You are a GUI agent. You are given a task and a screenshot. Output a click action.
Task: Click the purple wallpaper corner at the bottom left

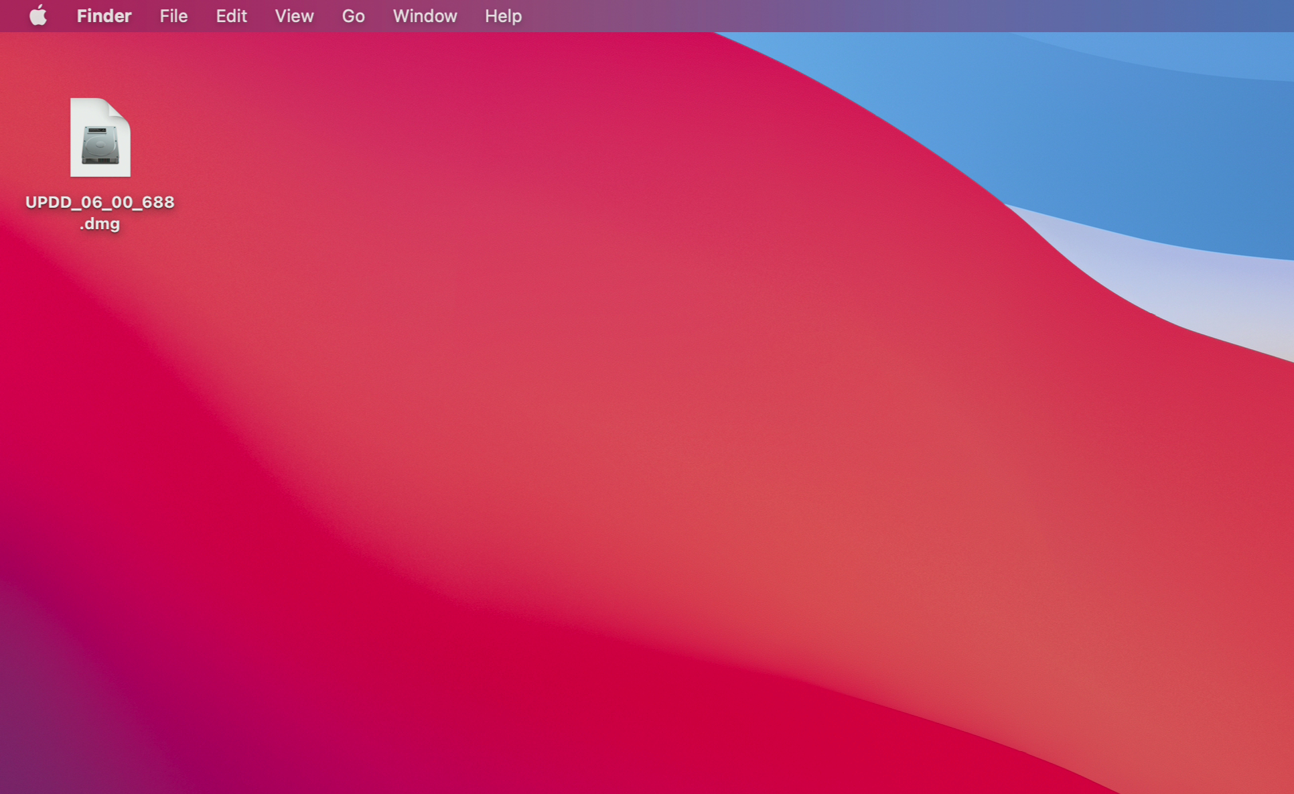40,750
